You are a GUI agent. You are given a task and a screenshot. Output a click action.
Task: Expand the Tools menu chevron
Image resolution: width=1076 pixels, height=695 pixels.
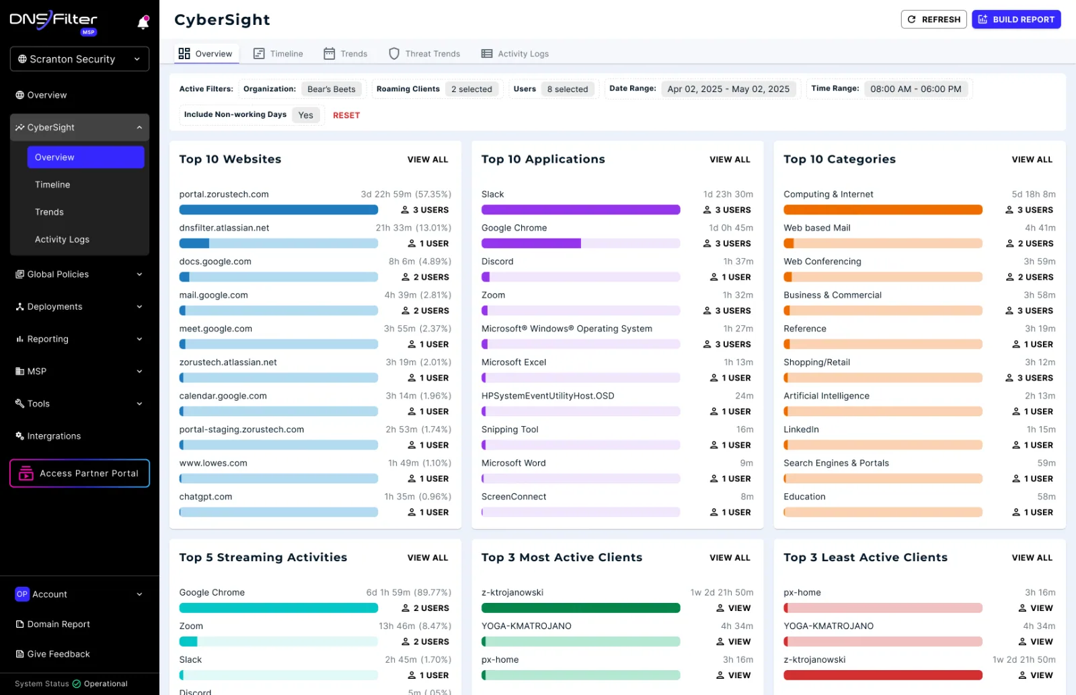(x=139, y=404)
